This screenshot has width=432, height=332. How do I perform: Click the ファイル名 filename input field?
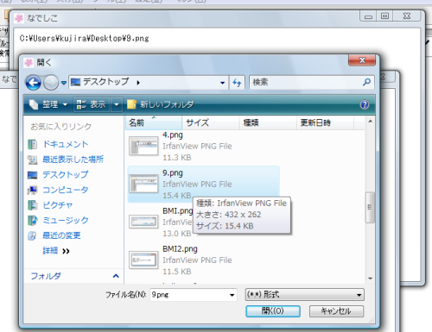188,295
